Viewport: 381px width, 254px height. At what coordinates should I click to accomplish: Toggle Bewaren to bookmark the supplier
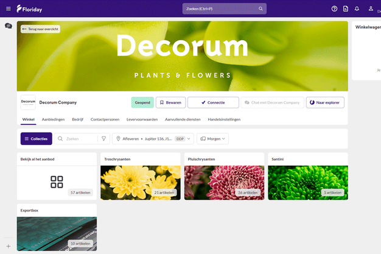pyautogui.click(x=170, y=102)
